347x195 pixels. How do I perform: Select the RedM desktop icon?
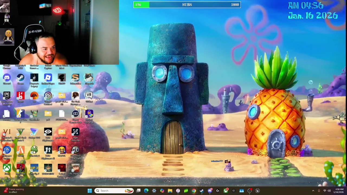pyautogui.click(x=21, y=97)
